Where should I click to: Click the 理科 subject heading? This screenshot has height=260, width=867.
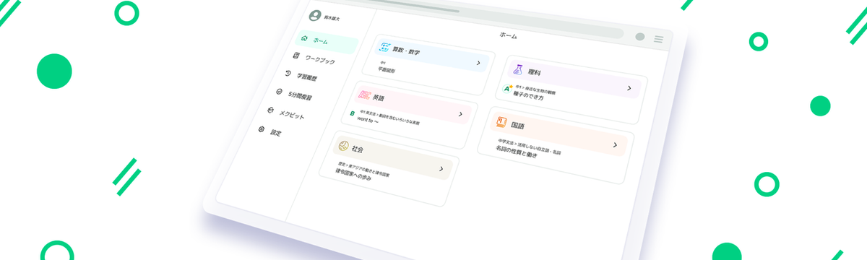coord(535,73)
